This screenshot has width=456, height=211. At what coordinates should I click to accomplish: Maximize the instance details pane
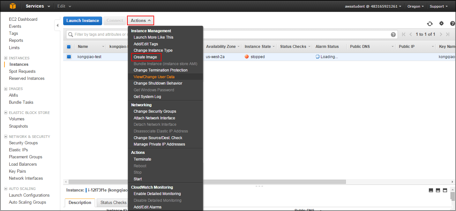pyautogui.click(x=445, y=190)
